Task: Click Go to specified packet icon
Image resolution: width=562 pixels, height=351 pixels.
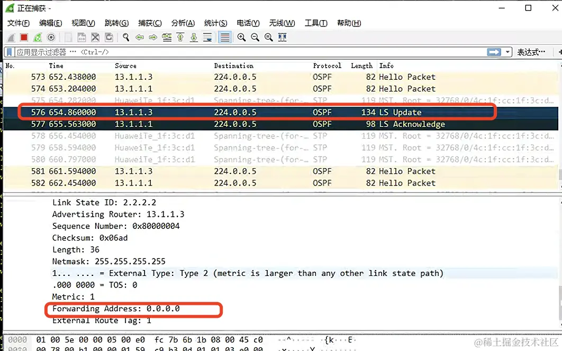Action: click(x=167, y=37)
